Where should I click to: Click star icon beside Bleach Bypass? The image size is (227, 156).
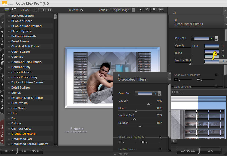pyautogui.click(x=9, y=31)
